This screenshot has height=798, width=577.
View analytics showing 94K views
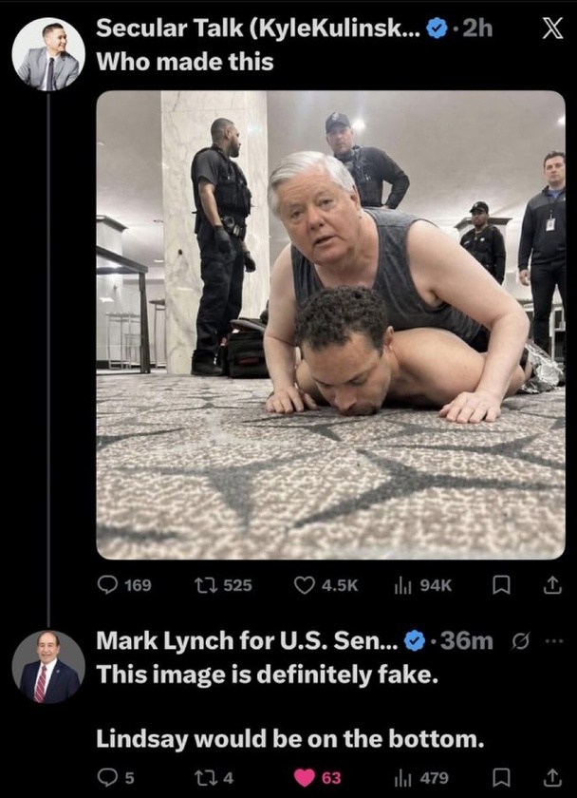422,585
